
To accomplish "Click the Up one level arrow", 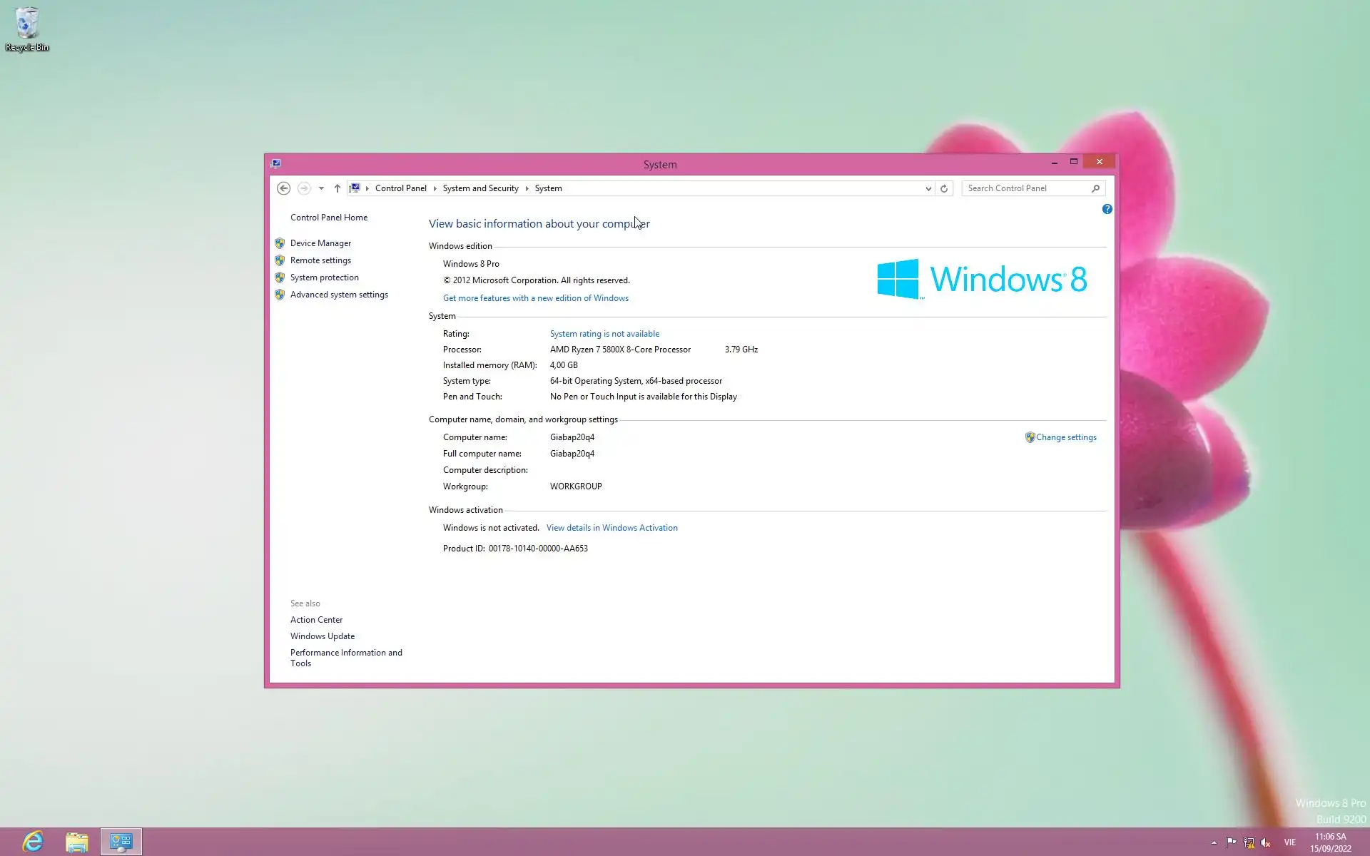I will (338, 188).
